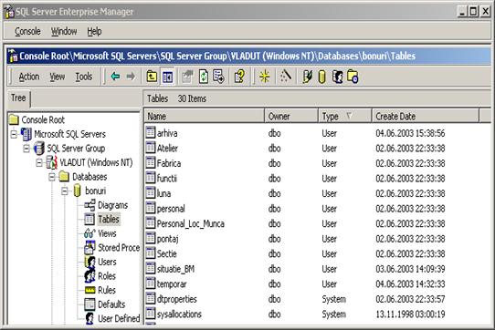
Task: Select Roles in the tree
Action: 107,276
